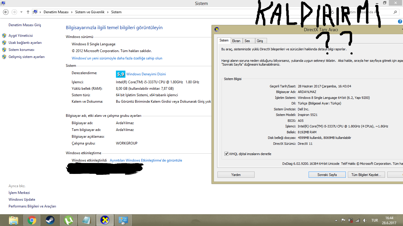
Task: Show hidden system tray icons
Action: (336, 220)
